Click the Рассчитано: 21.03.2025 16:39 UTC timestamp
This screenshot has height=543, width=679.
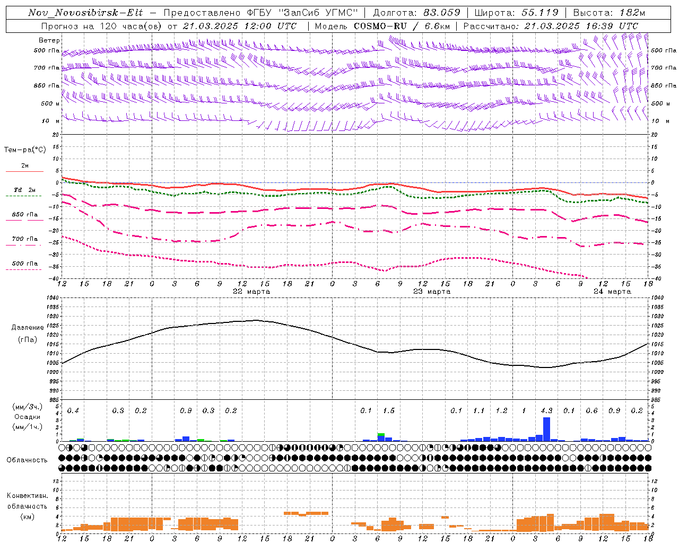tap(551, 26)
